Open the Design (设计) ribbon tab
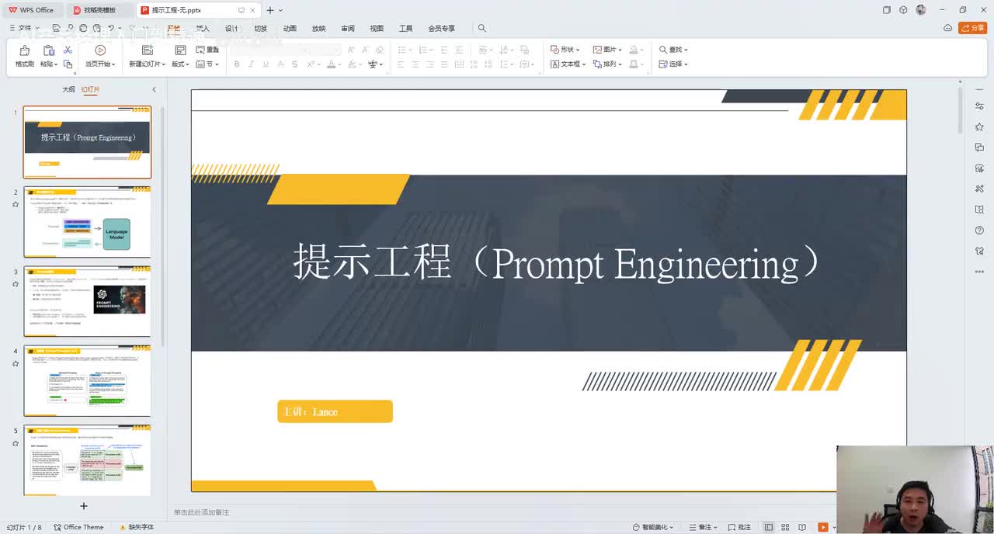Screen dimensions: 994x534 click(x=231, y=28)
